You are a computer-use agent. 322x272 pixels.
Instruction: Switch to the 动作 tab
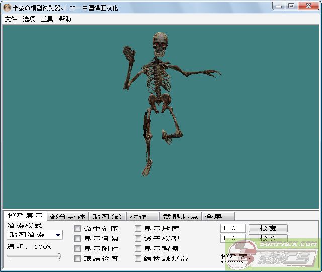[x=138, y=217]
